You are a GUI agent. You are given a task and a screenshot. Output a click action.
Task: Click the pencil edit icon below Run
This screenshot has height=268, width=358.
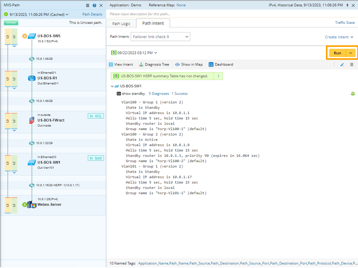[x=342, y=64]
